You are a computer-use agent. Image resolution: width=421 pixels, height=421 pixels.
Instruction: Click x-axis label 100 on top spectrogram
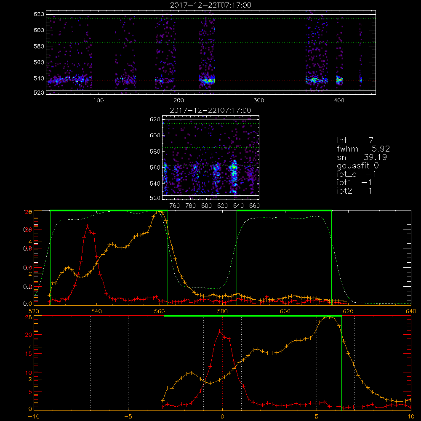tap(99, 101)
